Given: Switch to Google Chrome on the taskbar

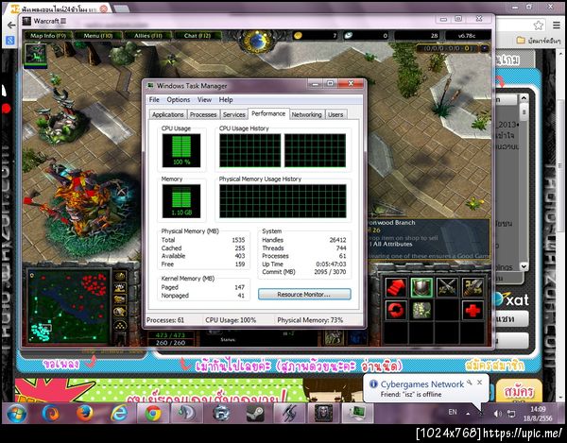Looking at the screenshot, I should [153, 413].
